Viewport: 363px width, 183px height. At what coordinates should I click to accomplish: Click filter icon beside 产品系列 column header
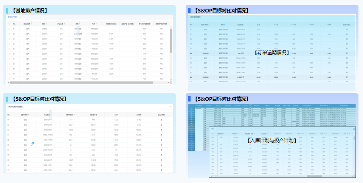(x=52, y=114)
